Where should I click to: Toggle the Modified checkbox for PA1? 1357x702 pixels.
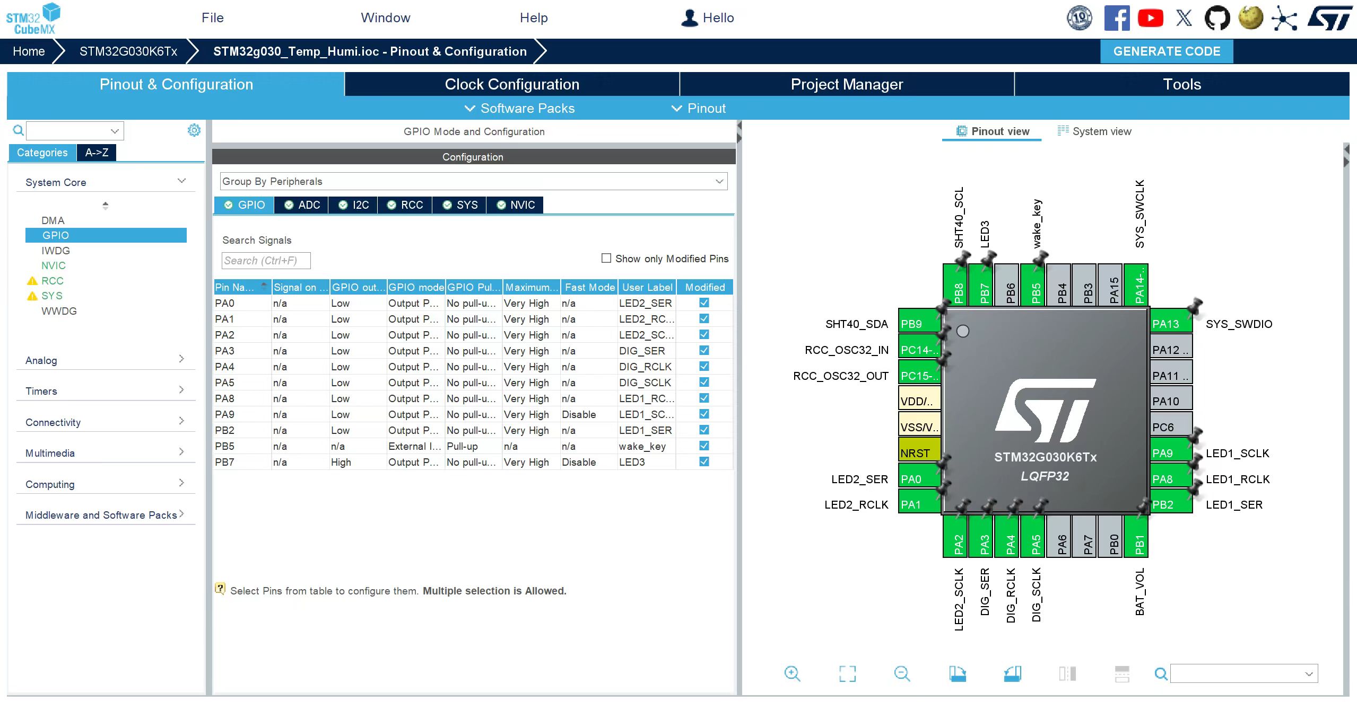pos(704,318)
